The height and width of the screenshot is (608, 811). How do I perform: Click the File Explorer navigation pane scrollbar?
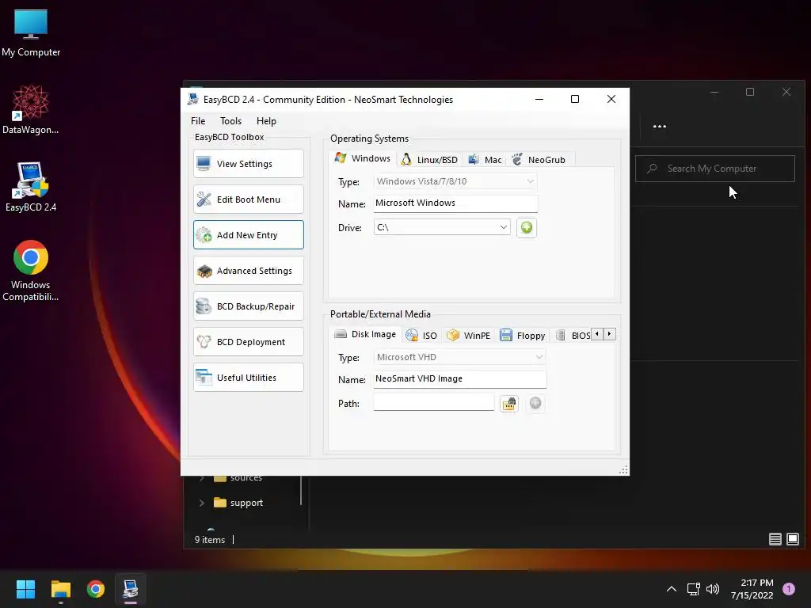tap(301, 490)
